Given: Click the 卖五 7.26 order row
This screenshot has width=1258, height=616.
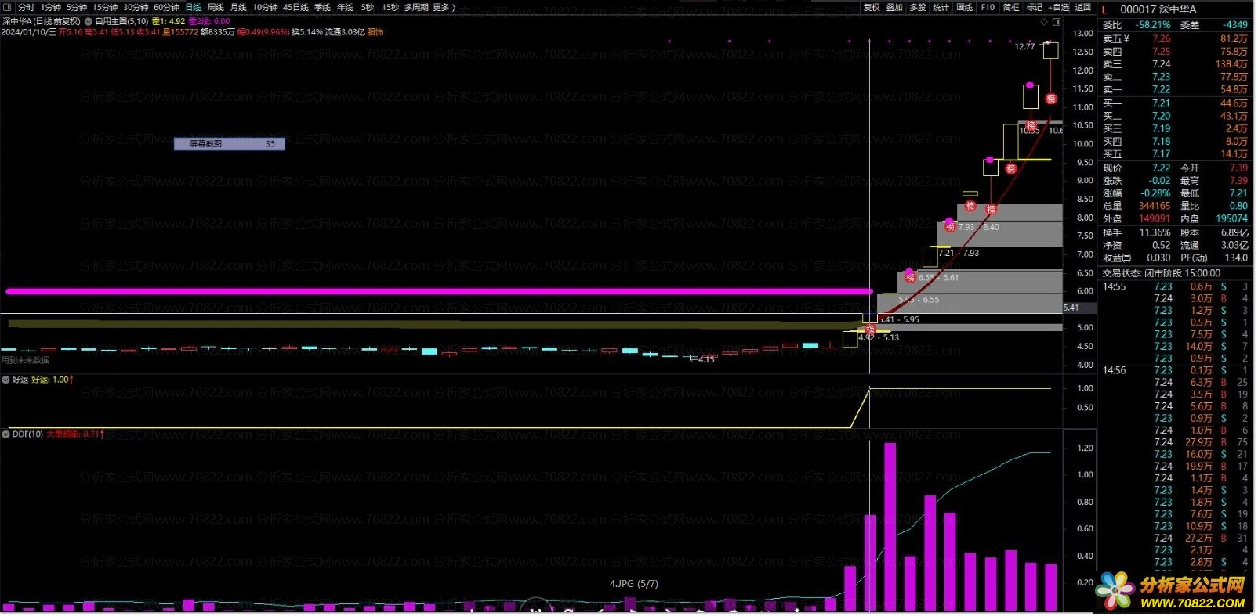Looking at the screenshot, I should (x=1175, y=38).
